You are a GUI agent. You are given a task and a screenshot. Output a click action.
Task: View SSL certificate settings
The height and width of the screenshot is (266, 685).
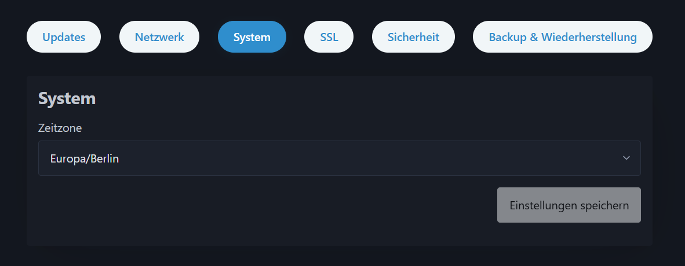(329, 37)
